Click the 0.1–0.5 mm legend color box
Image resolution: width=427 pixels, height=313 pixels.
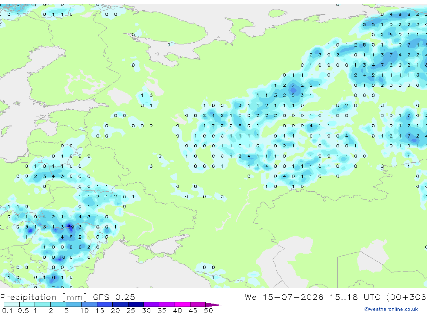(12, 304)
